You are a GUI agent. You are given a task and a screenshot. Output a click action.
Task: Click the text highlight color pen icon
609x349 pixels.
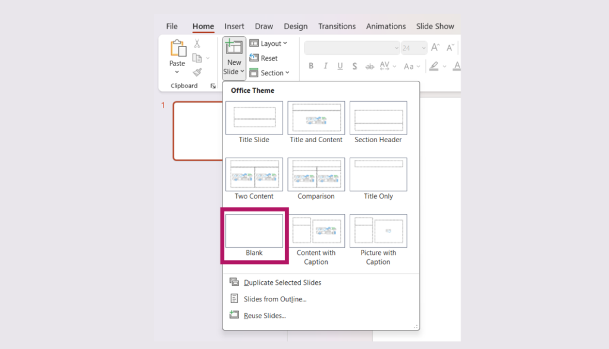tap(434, 66)
